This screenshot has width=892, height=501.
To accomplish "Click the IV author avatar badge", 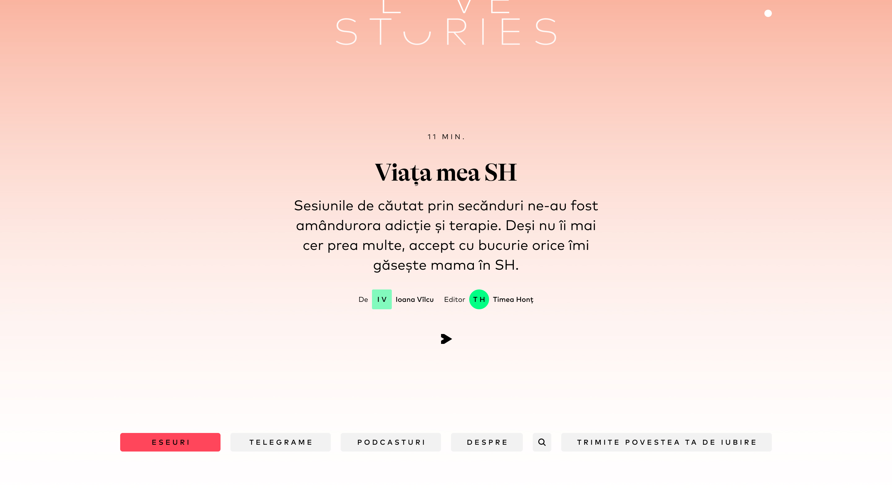I will click(382, 299).
